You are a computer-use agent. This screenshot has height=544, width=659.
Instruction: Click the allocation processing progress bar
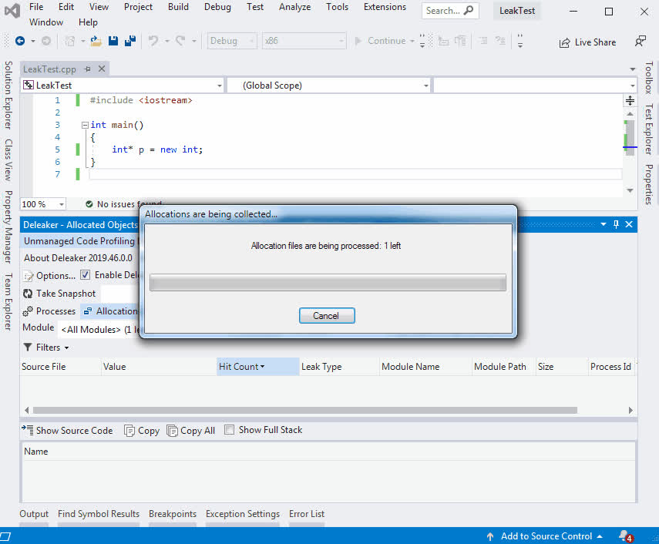coord(327,284)
